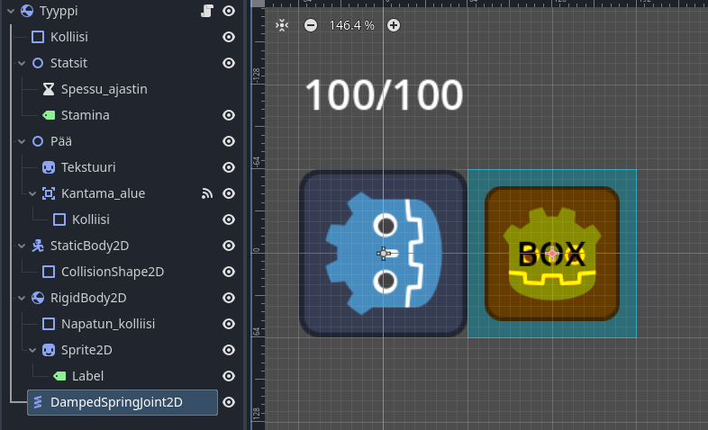The width and height of the screenshot is (708, 430).
Task: Click the Stamina label node icon
Action: [x=48, y=115]
